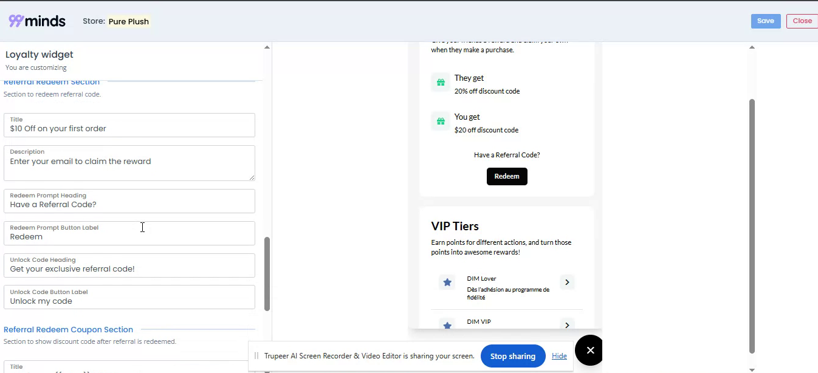Expand the DIM Lover tier chevron
Viewport: 818px width, 373px height.
[567, 282]
